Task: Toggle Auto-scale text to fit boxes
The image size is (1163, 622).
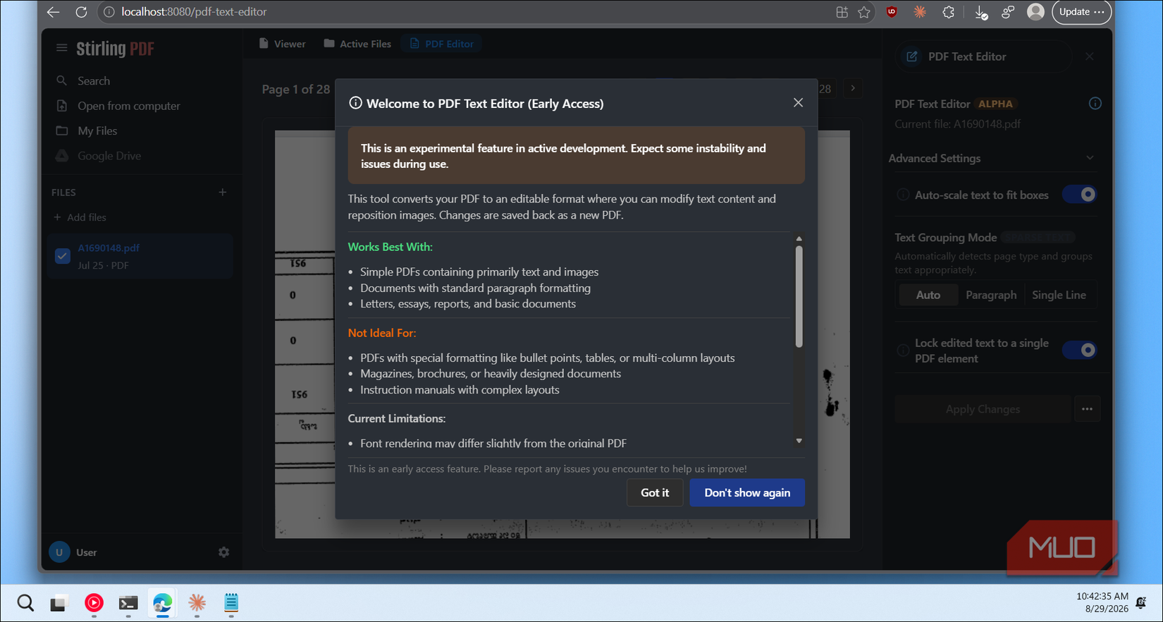Action: coord(1079,195)
